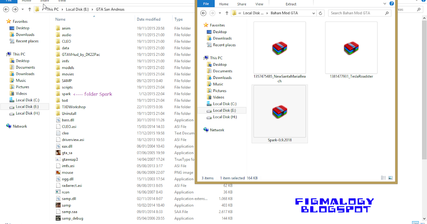Click up arrow in GTA San Andreas window
Screen dimensions: 427x224
29,9
